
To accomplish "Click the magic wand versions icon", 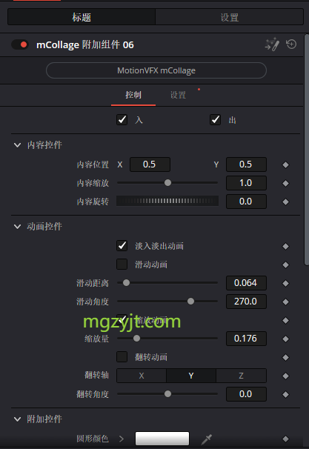I will coord(272,44).
